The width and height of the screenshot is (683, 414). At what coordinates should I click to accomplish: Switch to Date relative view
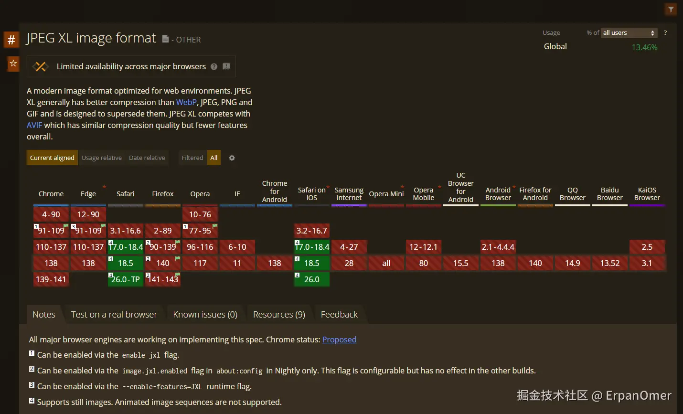[147, 158]
